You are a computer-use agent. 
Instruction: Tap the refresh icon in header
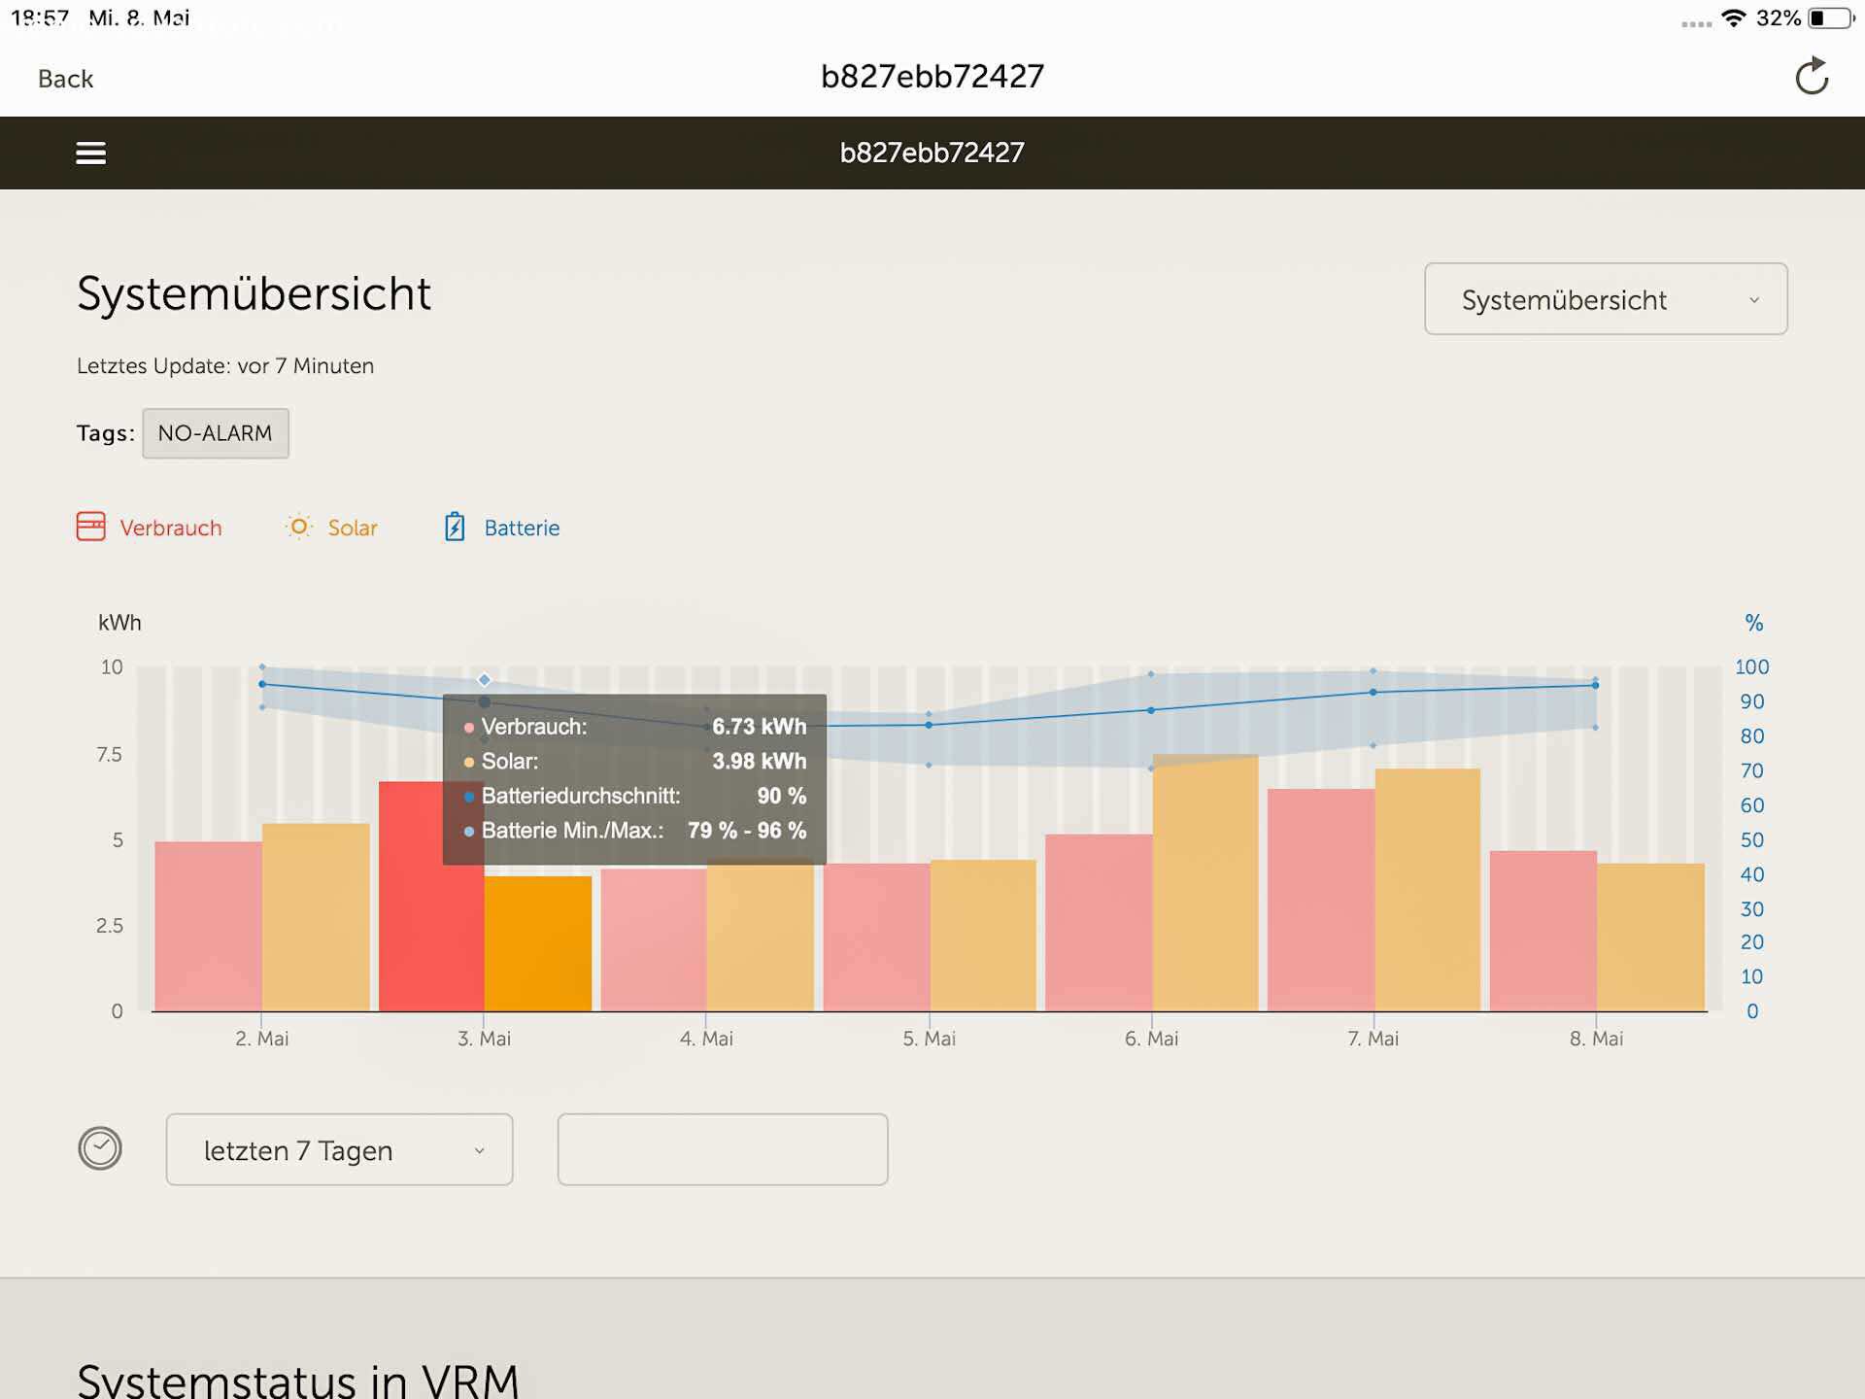[1811, 77]
